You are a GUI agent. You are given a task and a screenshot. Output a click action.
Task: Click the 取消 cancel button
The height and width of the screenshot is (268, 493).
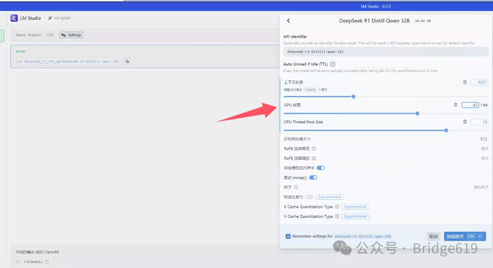tap(433, 236)
